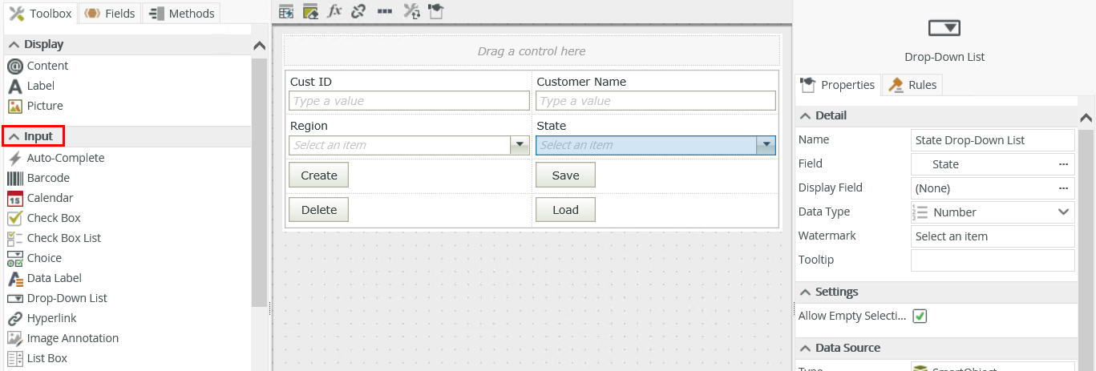Click the Image Annotation control
The width and height of the screenshot is (1096, 371).
coord(72,338)
